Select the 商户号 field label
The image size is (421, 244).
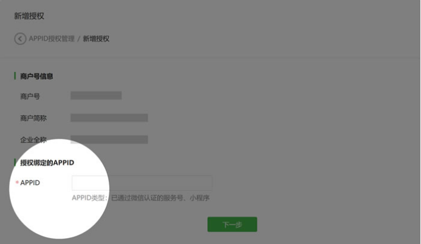tap(30, 96)
